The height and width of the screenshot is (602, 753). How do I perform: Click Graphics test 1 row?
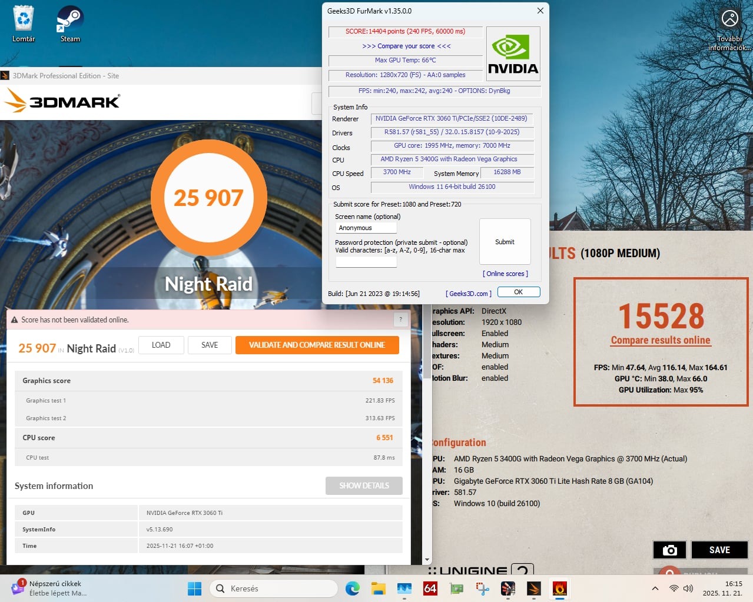(208, 400)
